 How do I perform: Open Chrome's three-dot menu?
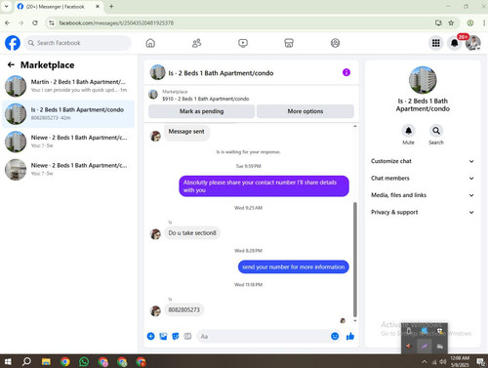(484, 22)
